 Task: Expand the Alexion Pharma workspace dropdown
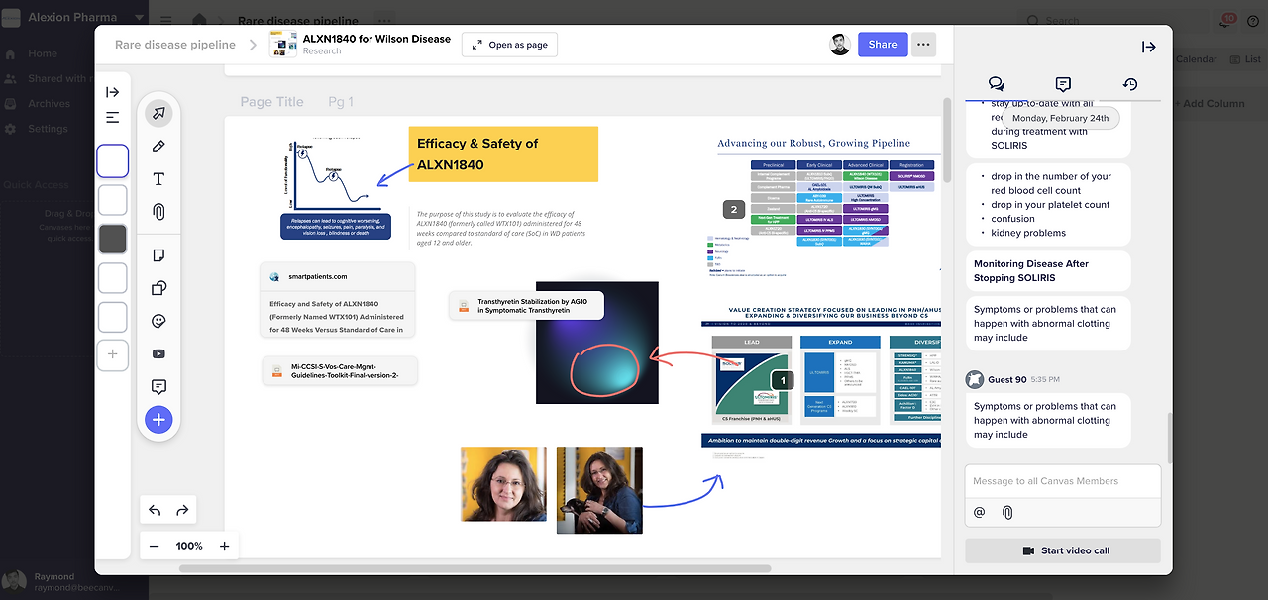coord(138,18)
